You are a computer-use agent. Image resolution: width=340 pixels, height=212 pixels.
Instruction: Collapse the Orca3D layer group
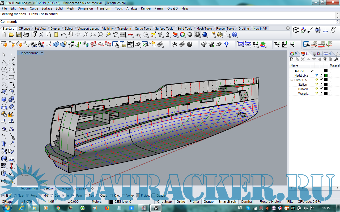pos(291,80)
